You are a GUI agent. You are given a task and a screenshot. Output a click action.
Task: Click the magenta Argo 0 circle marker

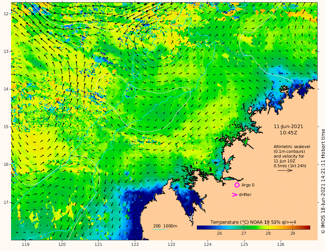click(237, 185)
